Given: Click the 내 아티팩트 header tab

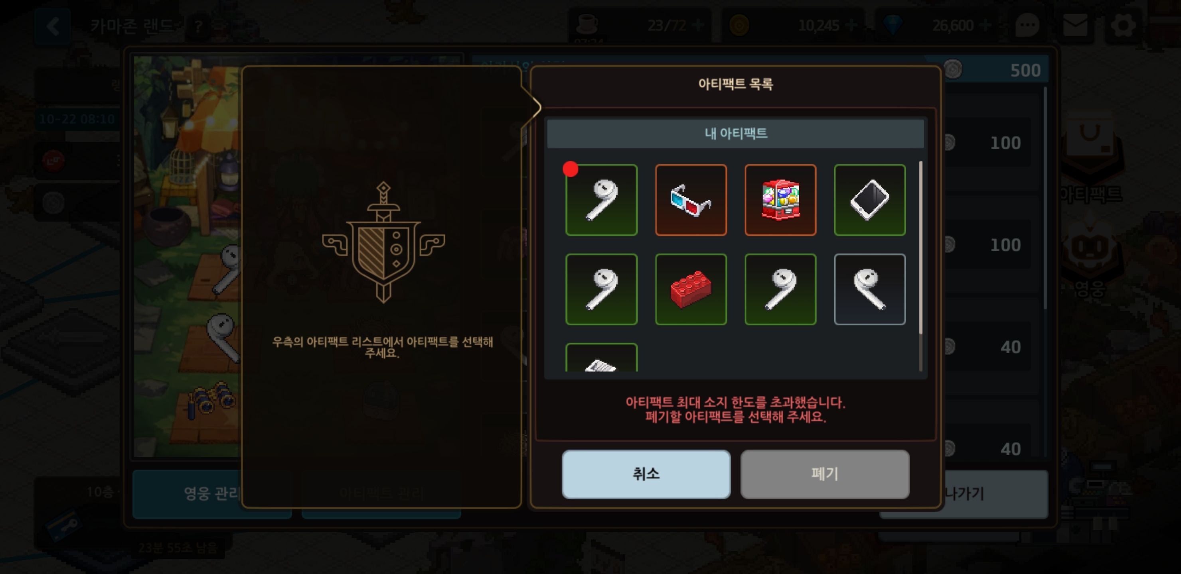Looking at the screenshot, I should (x=735, y=134).
